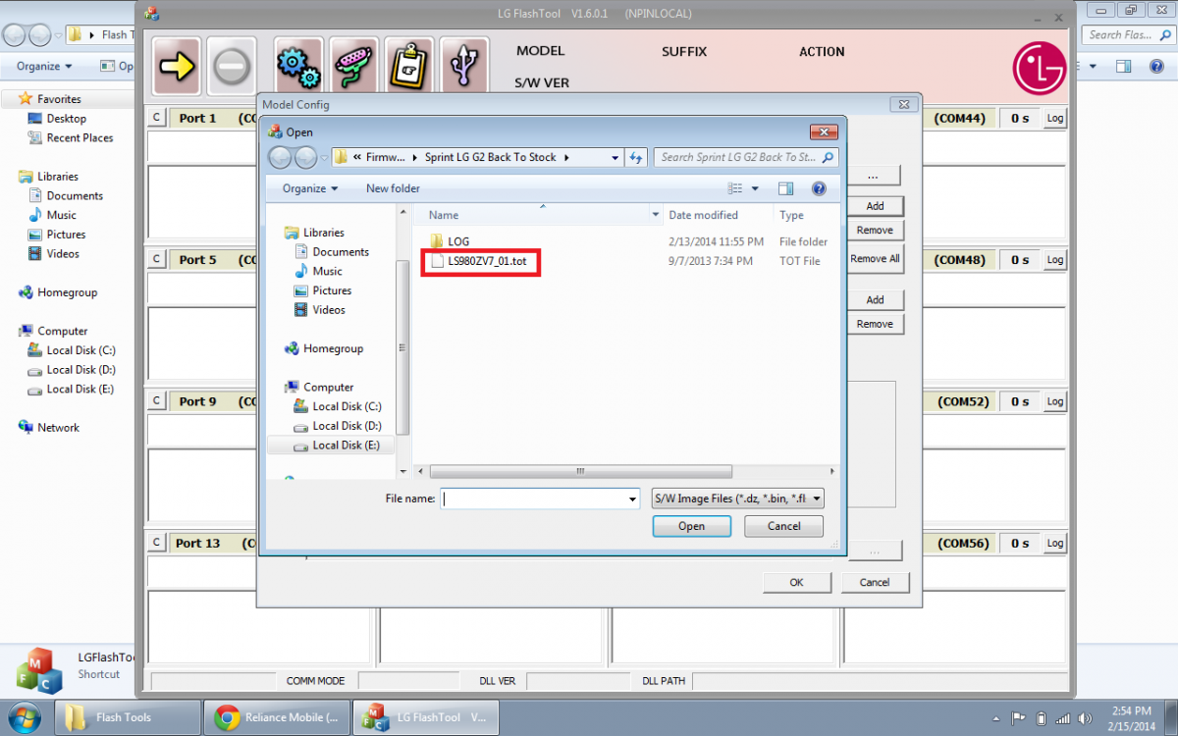Click the forward arrow in the Open dialog
This screenshot has width=1178, height=736.
coord(305,157)
